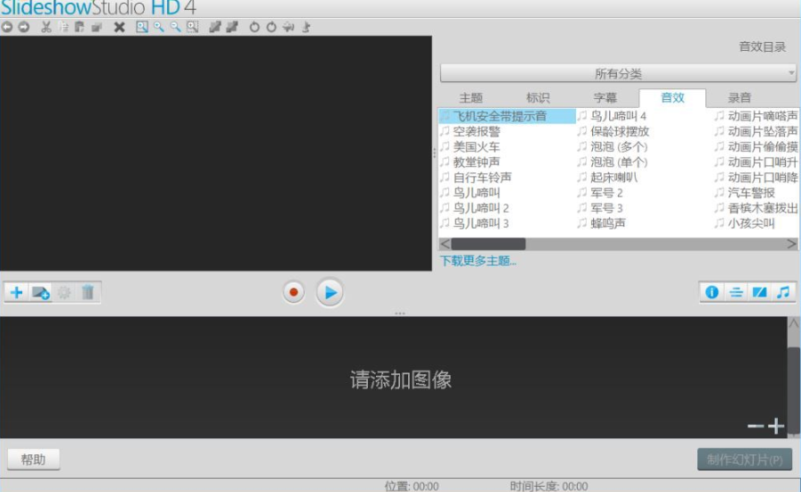Click the second diagonal arrows icon before rotate tools
Viewport: 801px width, 492px height.
click(x=232, y=27)
